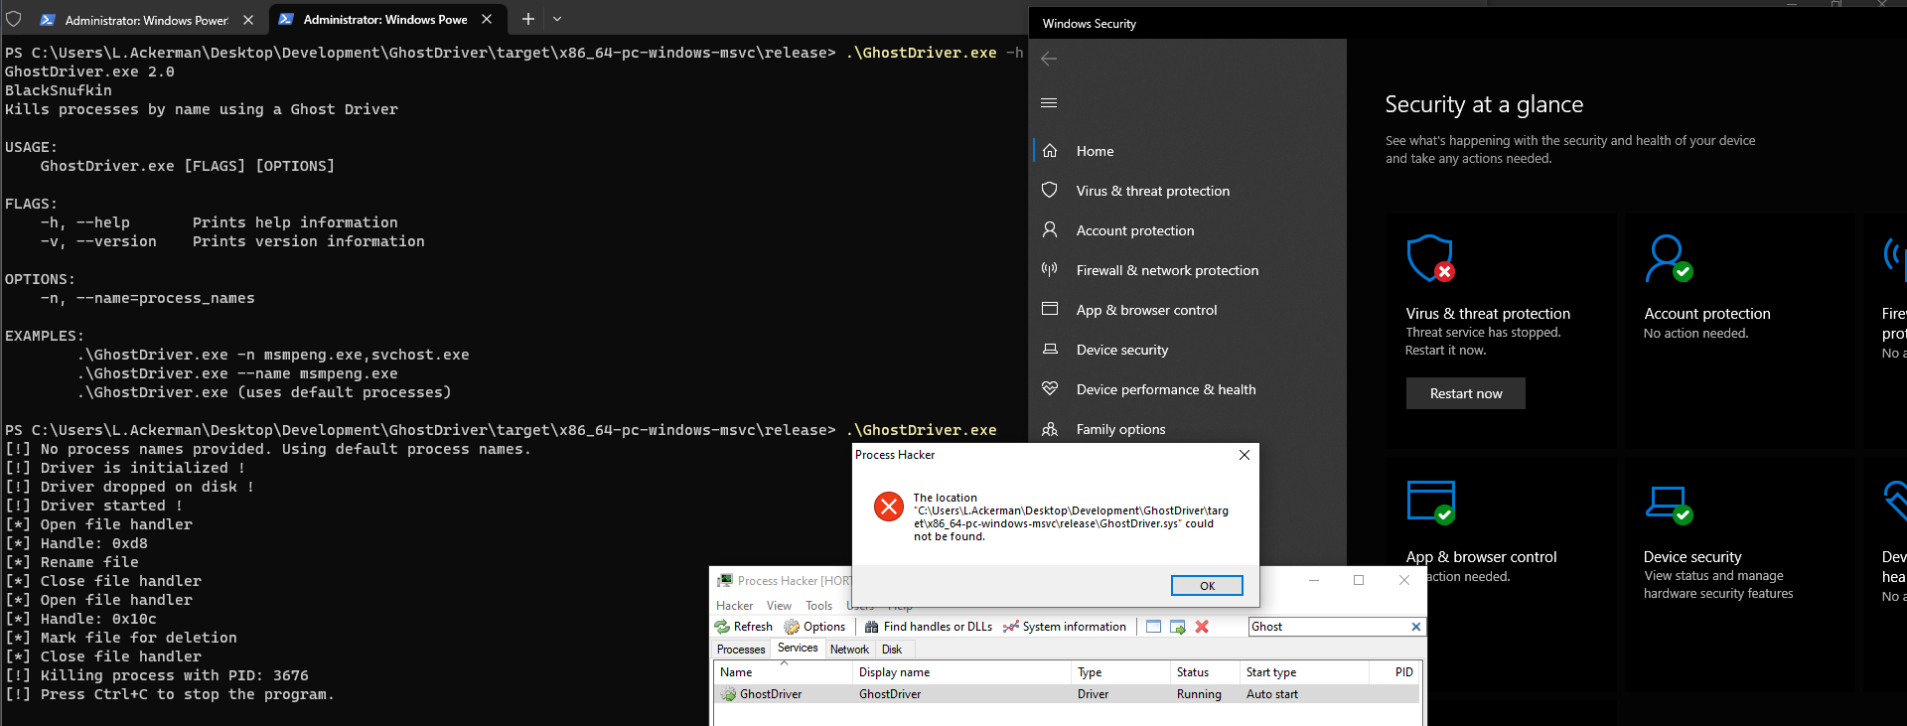Viewport: 1907px width, 726px height.
Task: Click the person icon beside Account protection in sidebar
Action: [x=1050, y=229]
